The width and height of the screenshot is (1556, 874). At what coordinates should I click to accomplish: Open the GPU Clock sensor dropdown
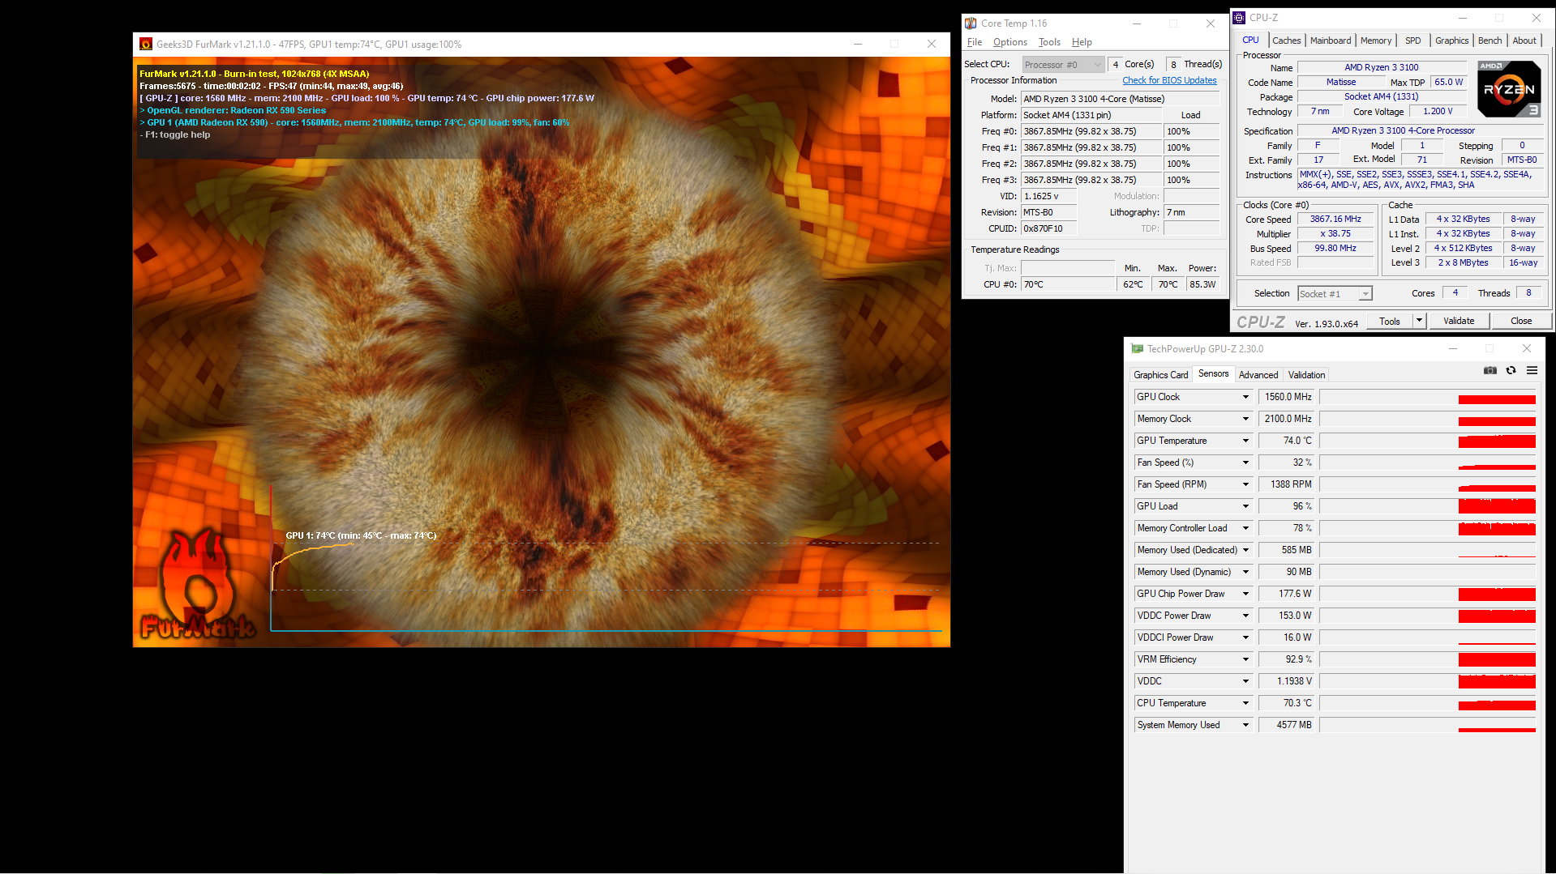click(1245, 397)
